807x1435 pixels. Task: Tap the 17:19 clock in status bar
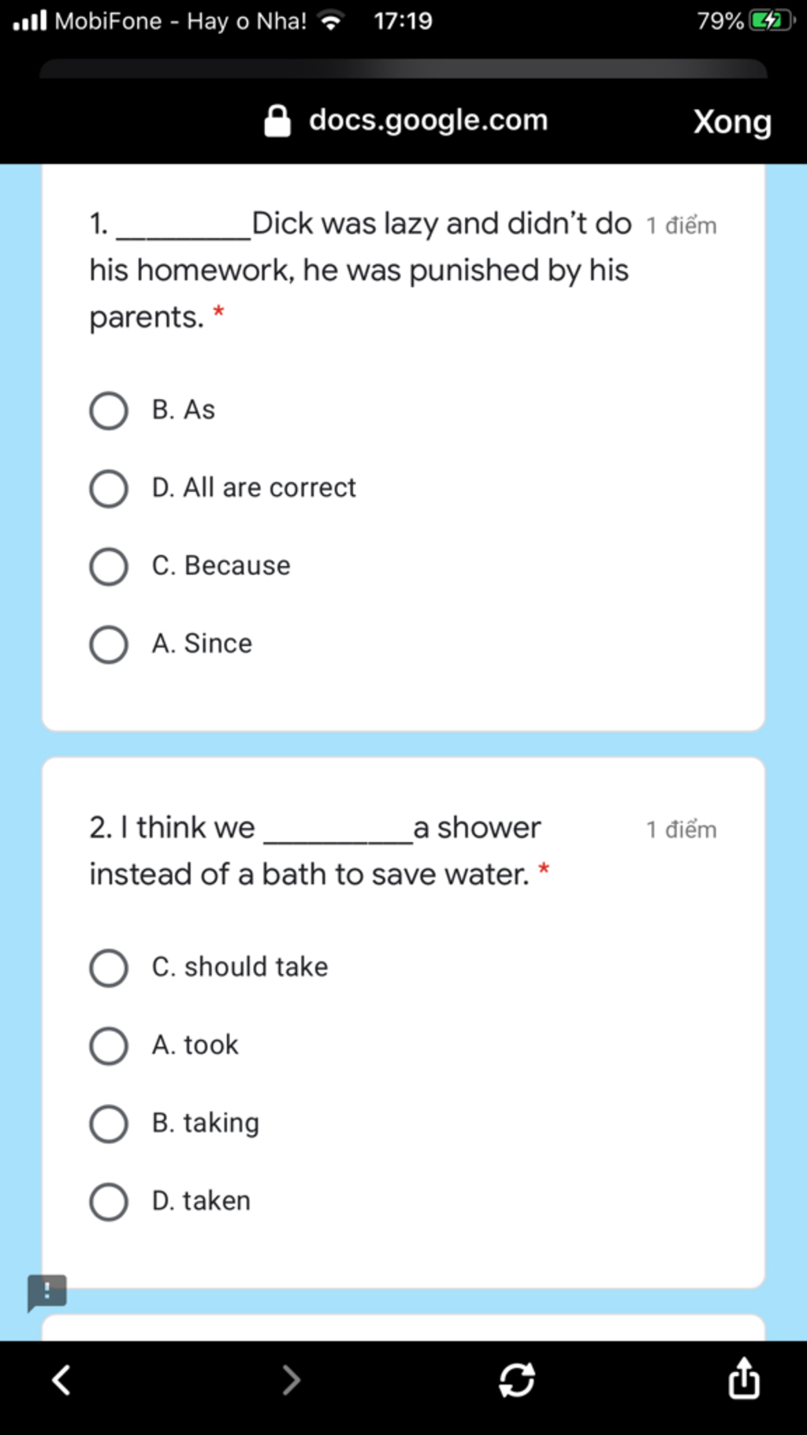click(x=403, y=20)
